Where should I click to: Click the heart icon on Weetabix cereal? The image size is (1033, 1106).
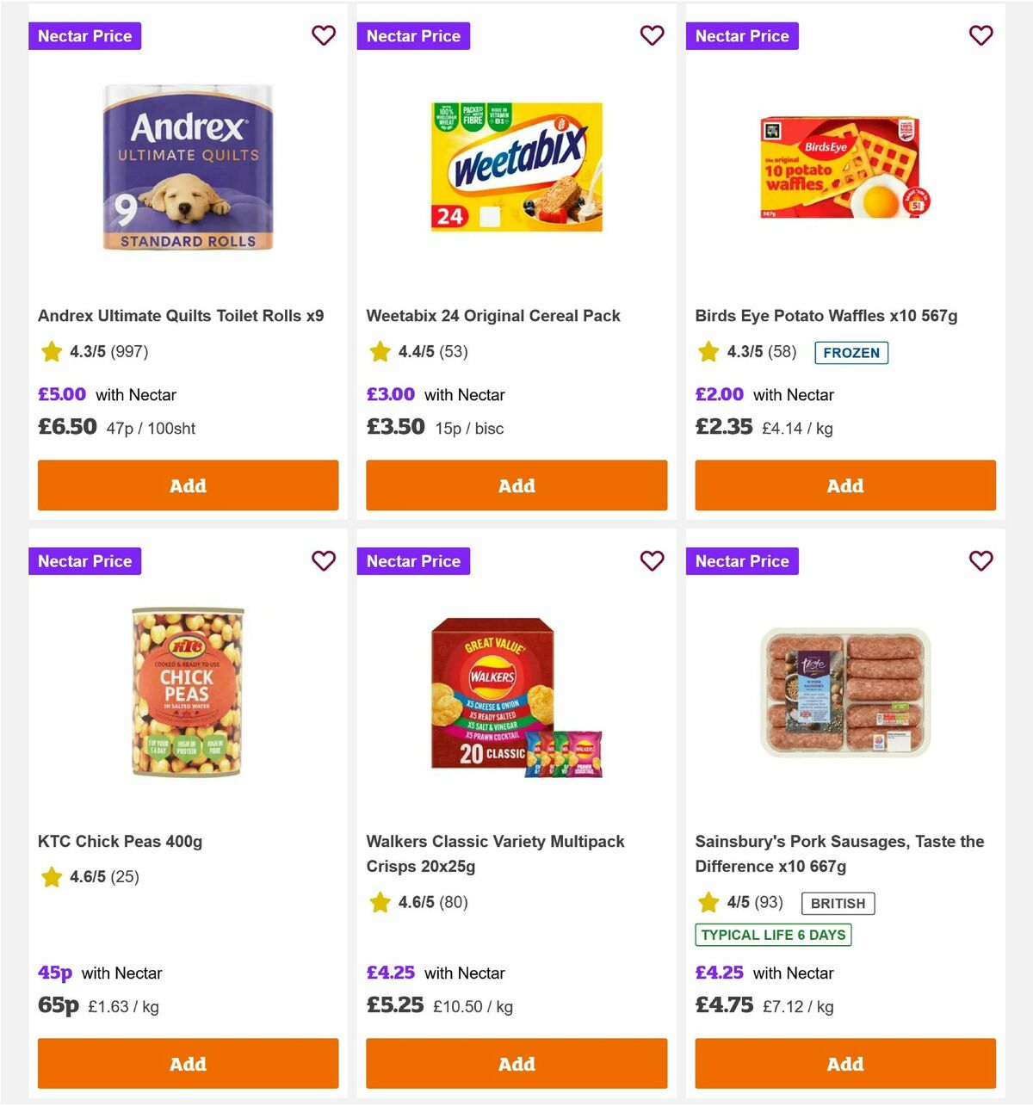pos(653,35)
